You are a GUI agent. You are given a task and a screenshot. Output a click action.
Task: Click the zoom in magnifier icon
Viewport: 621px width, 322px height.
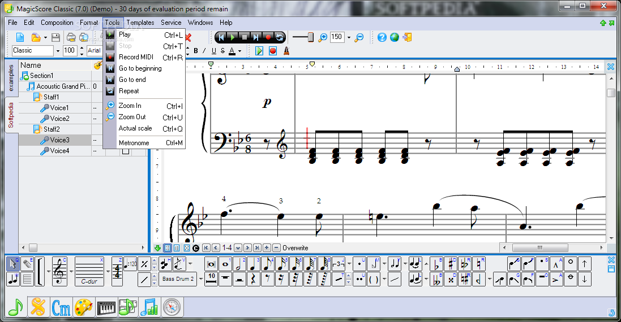[323, 37]
